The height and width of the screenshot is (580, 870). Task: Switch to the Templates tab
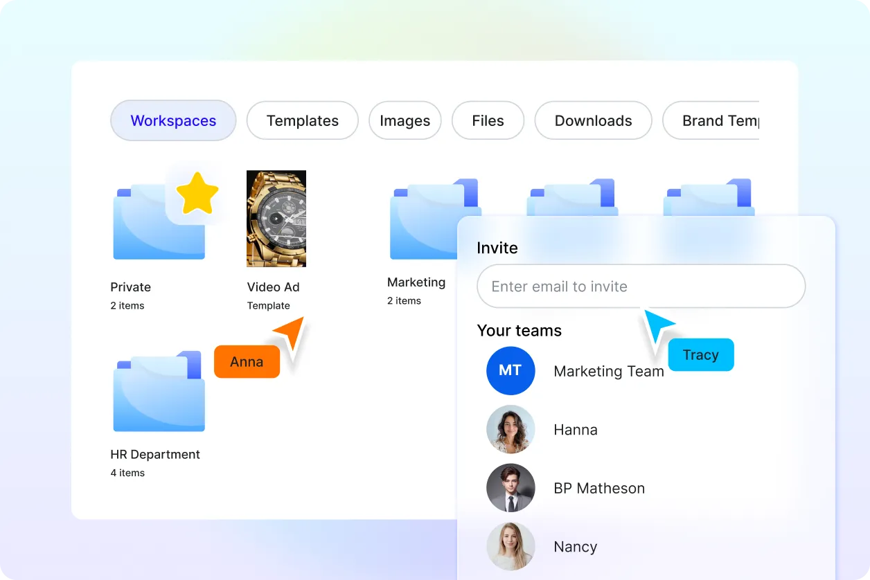pos(303,120)
